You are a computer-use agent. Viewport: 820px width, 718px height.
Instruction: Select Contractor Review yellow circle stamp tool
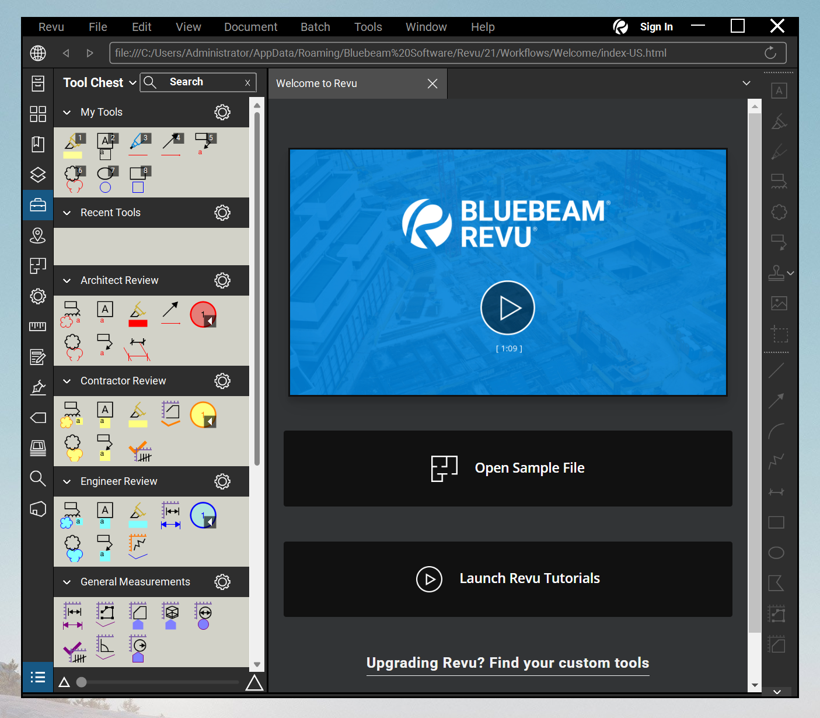click(203, 415)
